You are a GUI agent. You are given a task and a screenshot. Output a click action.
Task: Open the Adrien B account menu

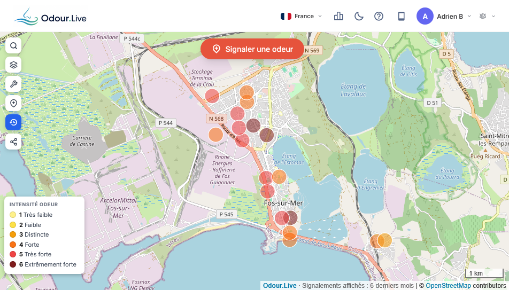coord(444,16)
